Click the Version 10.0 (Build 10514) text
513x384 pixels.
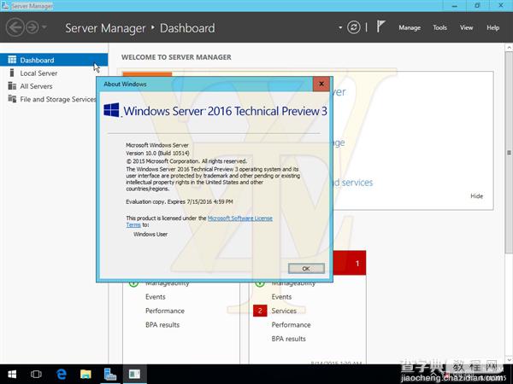point(157,153)
